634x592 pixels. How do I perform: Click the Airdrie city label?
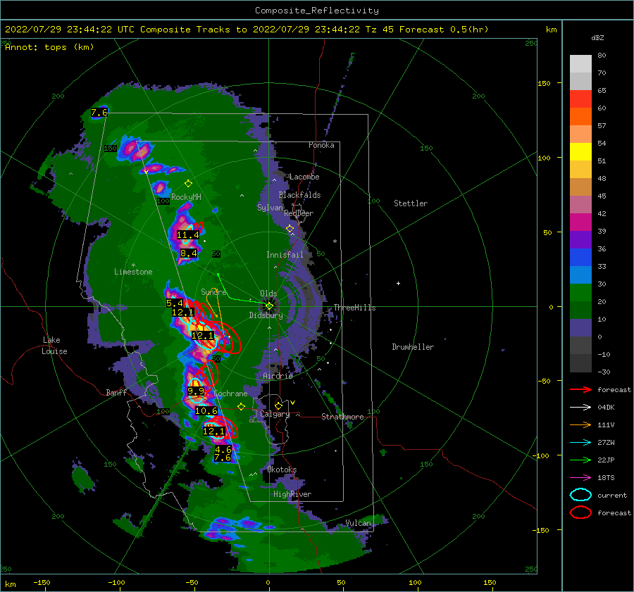coord(278,376)
